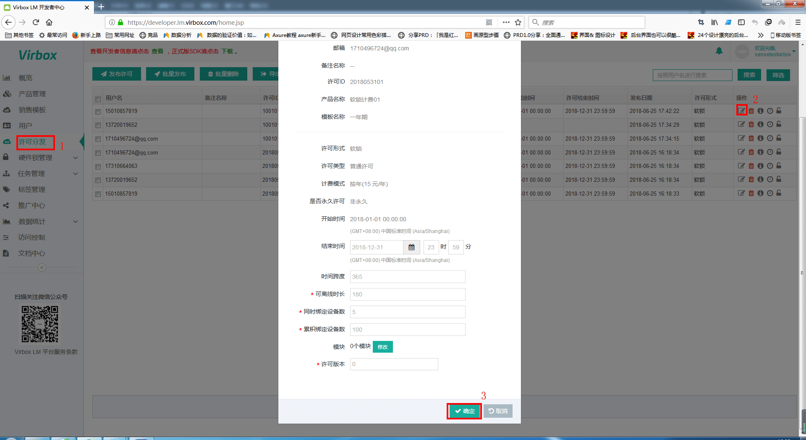The image size is (806, 440).
Task: Check the first 13720019652 row checkbox
Action: tap(98, 125)
